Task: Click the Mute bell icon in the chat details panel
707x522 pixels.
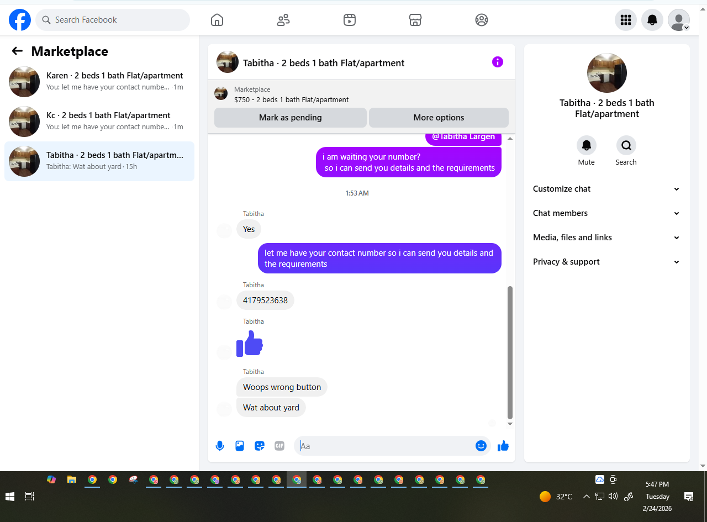Action: point(587,145)
